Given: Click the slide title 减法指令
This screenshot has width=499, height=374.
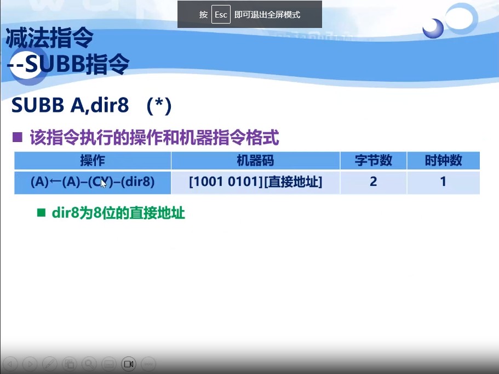Looking at the screenshot, I should tap(50, 38).
